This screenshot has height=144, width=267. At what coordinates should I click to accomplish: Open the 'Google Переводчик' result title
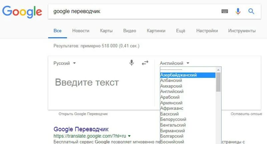click(81, 129)
